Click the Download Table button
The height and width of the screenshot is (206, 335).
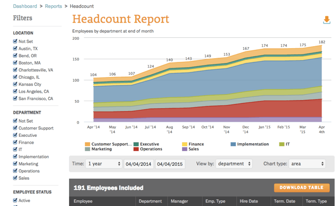click(301, 188)
